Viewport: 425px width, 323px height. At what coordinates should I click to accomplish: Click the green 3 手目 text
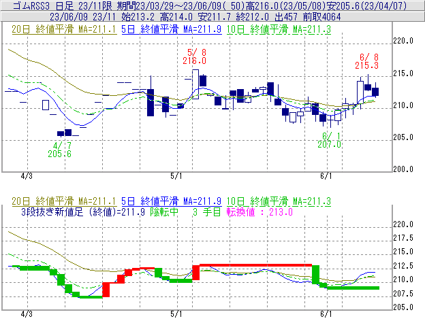click(207, 211)
